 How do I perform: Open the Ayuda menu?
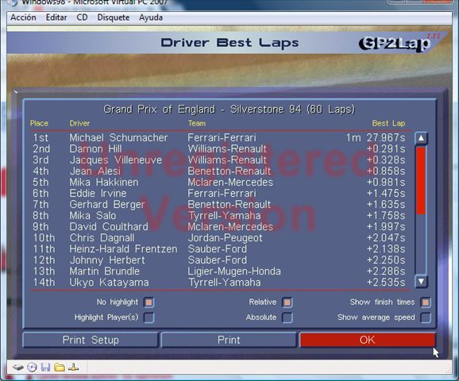click(151, 17)
